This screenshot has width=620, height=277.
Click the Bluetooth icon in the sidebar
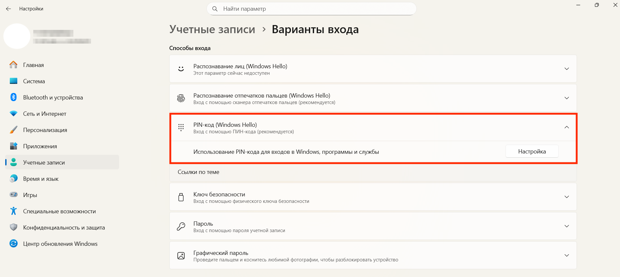pyautogui.click(x=13, y=97)
